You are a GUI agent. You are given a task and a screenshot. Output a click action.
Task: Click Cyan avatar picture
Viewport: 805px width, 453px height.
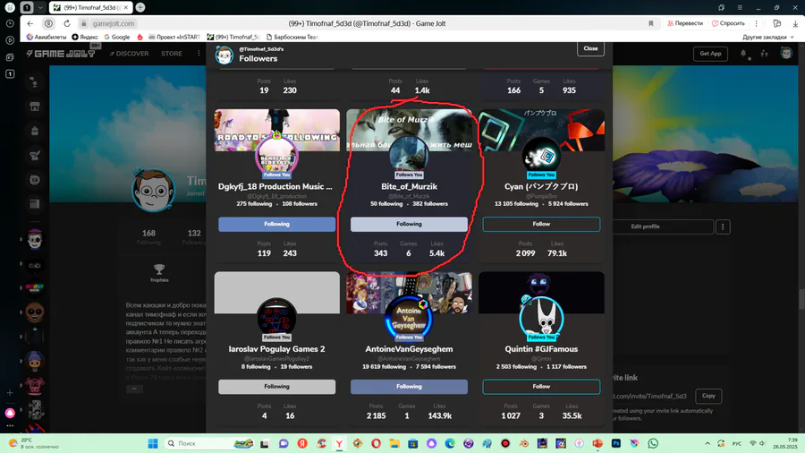541,156
